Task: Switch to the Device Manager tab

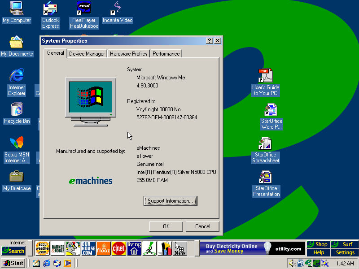Action: click(x=87, y=54)
